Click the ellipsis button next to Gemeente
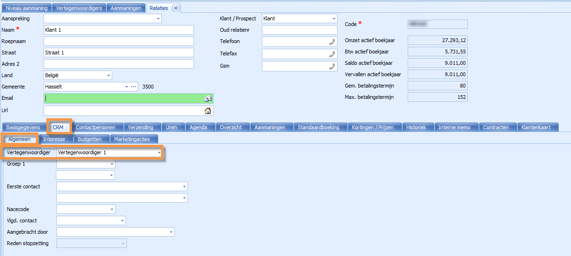 (x=134, y=87)
